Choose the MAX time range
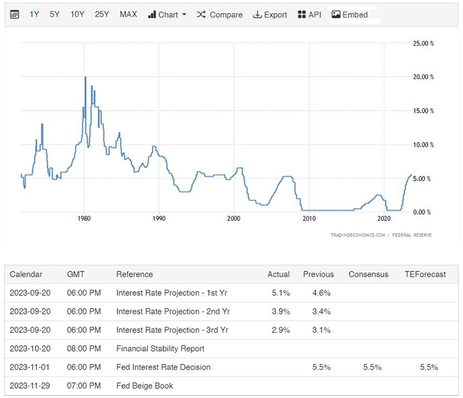 click(x=129, y=14)
